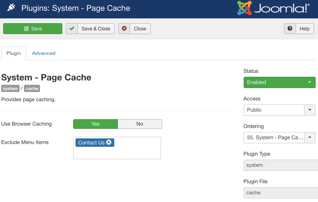318x202 pixels.
Task: Set Use Browser Caching to No
Action: coord(140,124)
